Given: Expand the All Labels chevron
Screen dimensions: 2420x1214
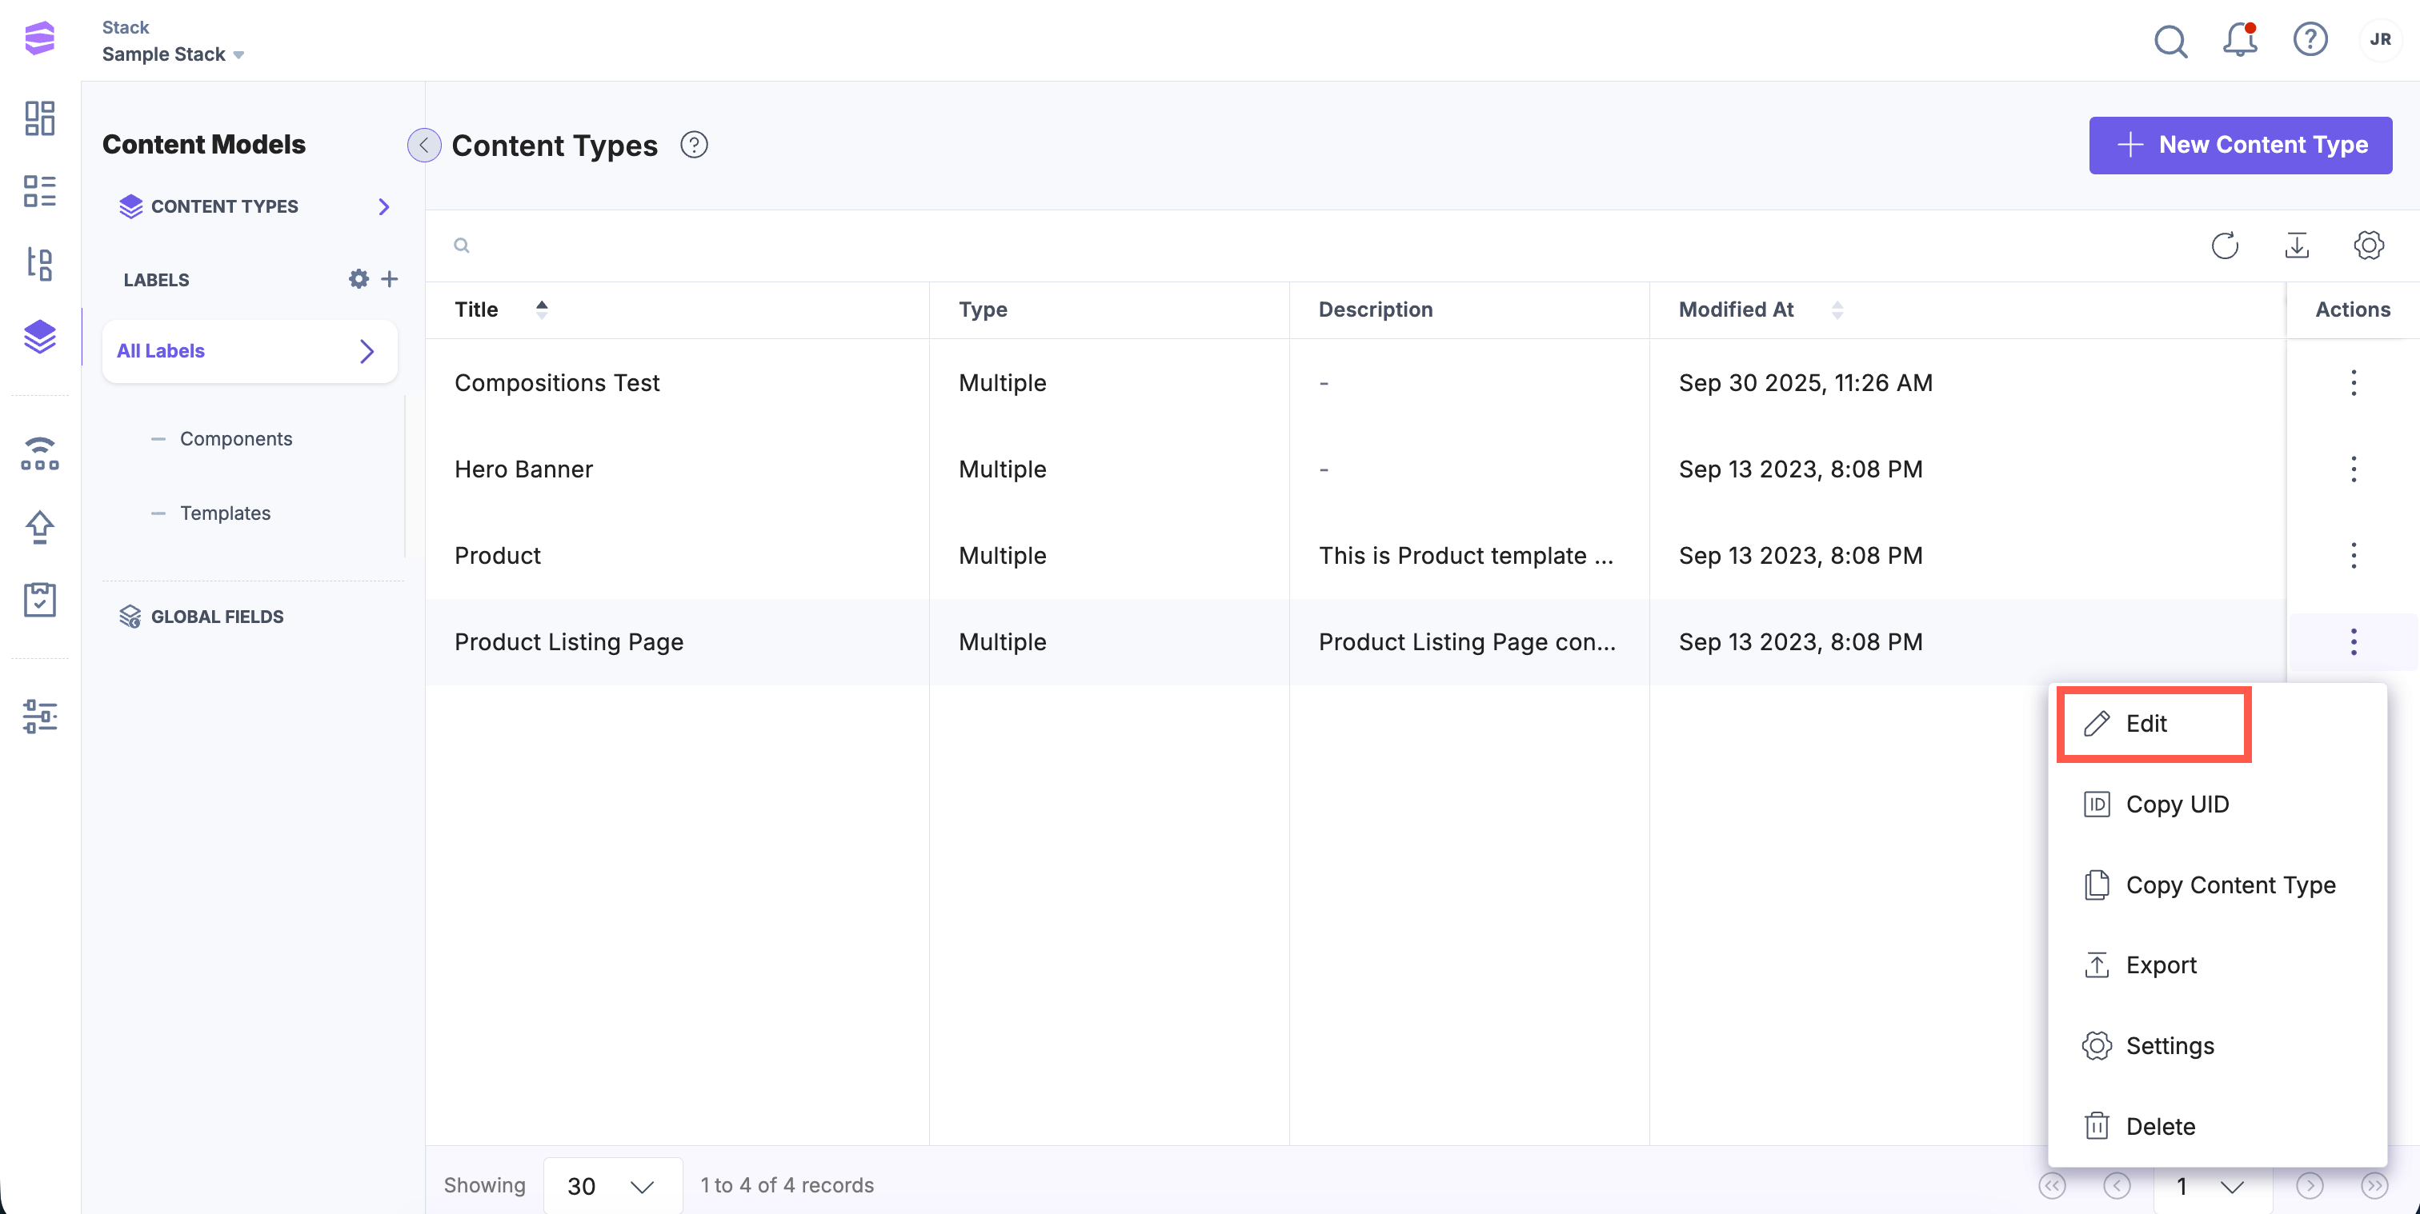Looking at the screenshot, I should [367, 351].
